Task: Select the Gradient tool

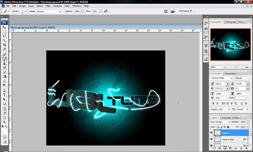Action: (4, 76)
